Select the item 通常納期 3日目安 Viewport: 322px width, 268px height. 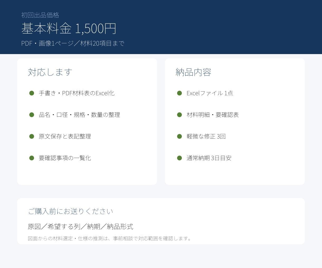pos(209,158)
